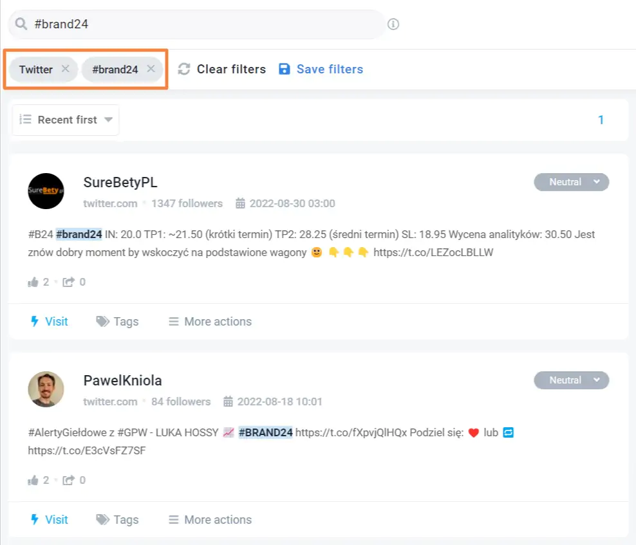Remove the #brand24 filter chip
This screenshot has width=636, height=545.
click(150, 69)
